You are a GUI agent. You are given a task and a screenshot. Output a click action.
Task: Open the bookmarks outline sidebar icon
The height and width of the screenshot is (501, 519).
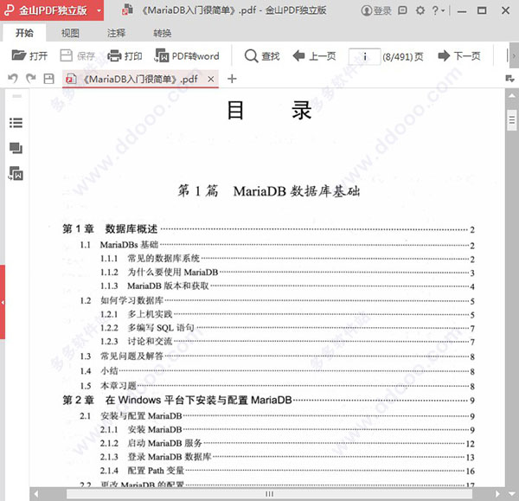click(16, 123)
